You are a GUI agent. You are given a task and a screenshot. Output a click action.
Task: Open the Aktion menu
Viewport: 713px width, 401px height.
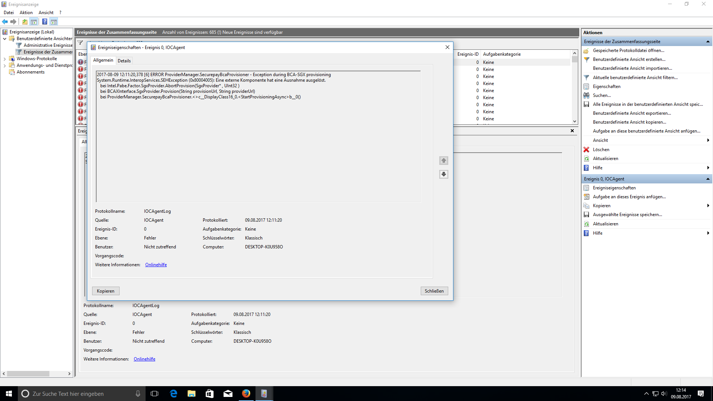pyautogui.click(x=26, y=13)
